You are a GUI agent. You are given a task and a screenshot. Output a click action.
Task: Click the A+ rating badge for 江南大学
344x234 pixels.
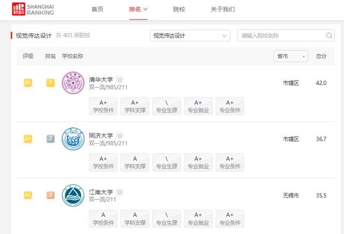click(28, 195)
